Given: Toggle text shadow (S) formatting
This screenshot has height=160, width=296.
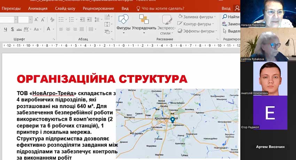Looking at the screenshot, I should pos(12,29).
